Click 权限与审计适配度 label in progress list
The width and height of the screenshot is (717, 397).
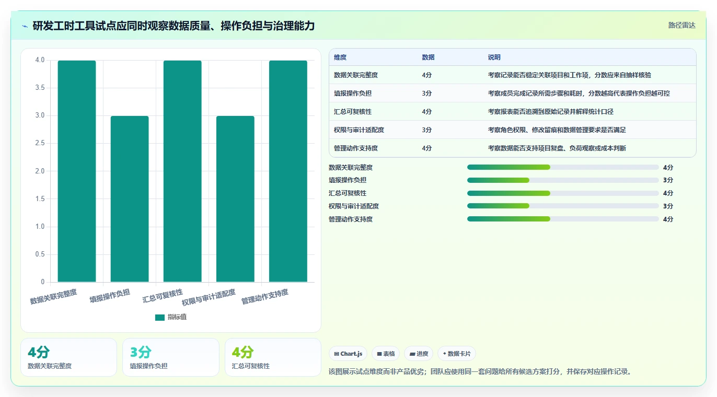point(354,206)
